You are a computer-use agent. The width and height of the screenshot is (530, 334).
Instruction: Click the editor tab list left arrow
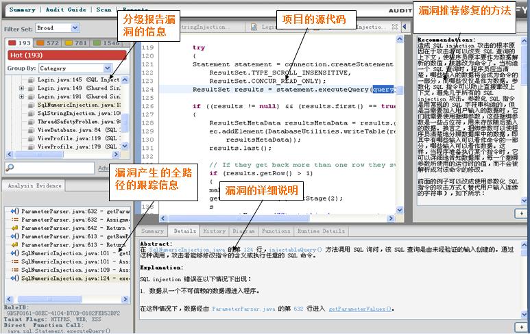405,27
